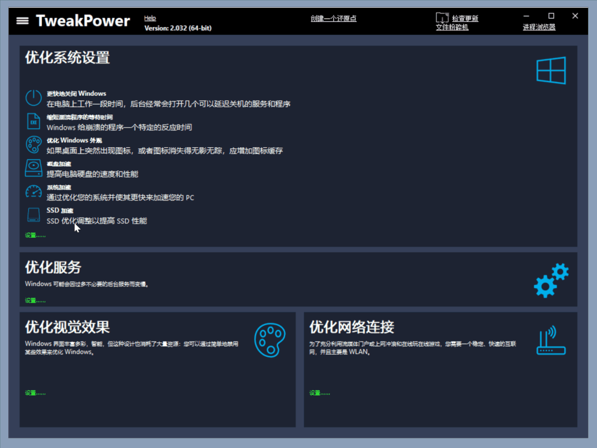
Task: Click the speedometer icon for 系统加速
Action: point(33,191)
